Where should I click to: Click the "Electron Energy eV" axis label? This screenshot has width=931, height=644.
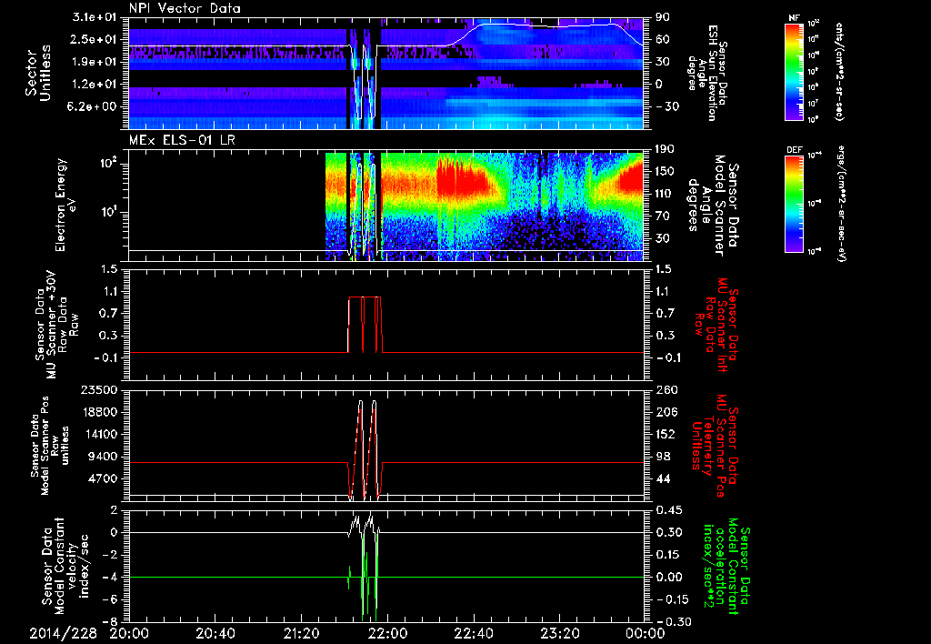pyautogui.click(x=65, y=205)
